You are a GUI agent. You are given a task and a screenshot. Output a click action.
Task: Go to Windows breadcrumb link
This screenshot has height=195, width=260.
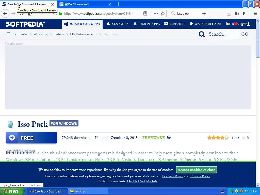pos(40,34)
